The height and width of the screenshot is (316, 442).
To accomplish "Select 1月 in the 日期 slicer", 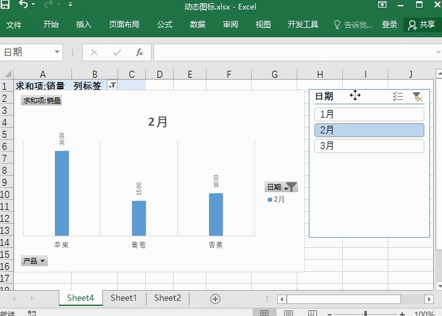I will coord(369,114).
